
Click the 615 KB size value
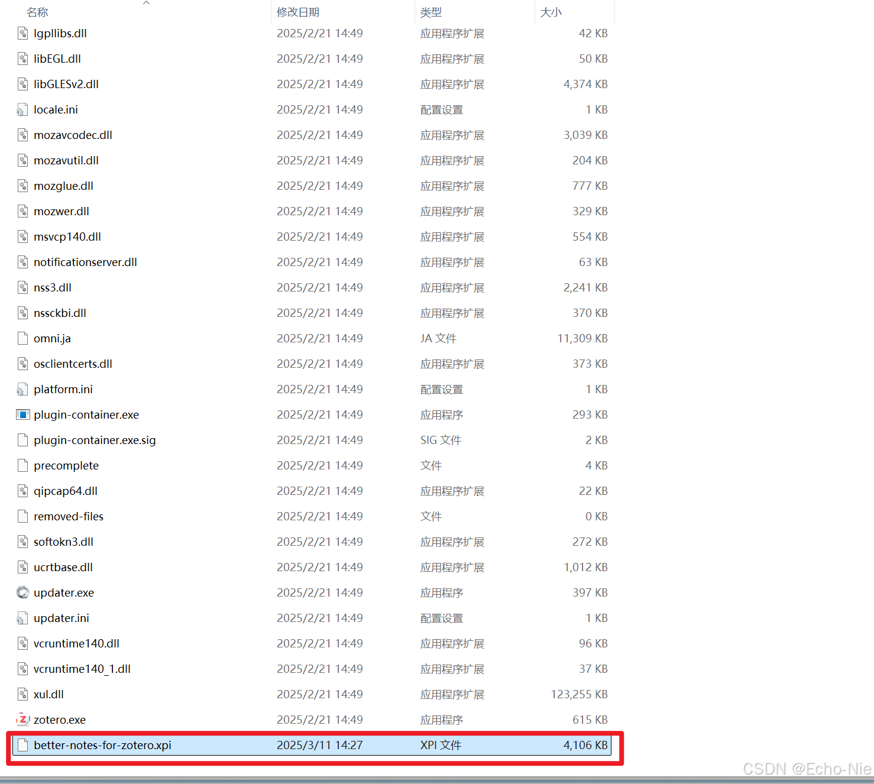pos(590,720)
